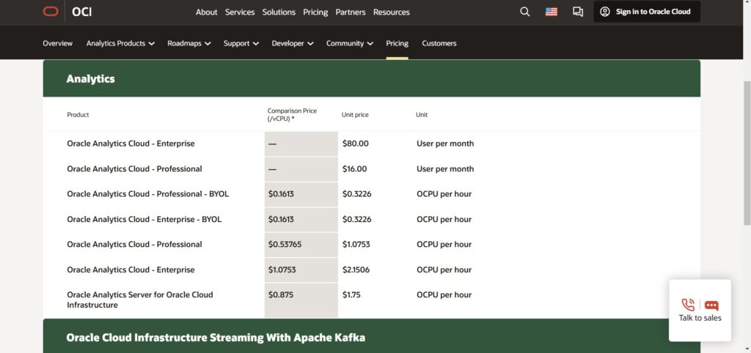Open the Services menu
Image resolution: width=751 pixels, height=353 pixels.
click(x=240, y=12)
